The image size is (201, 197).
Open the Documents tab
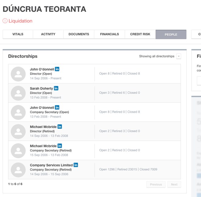[x=79, y=34]
